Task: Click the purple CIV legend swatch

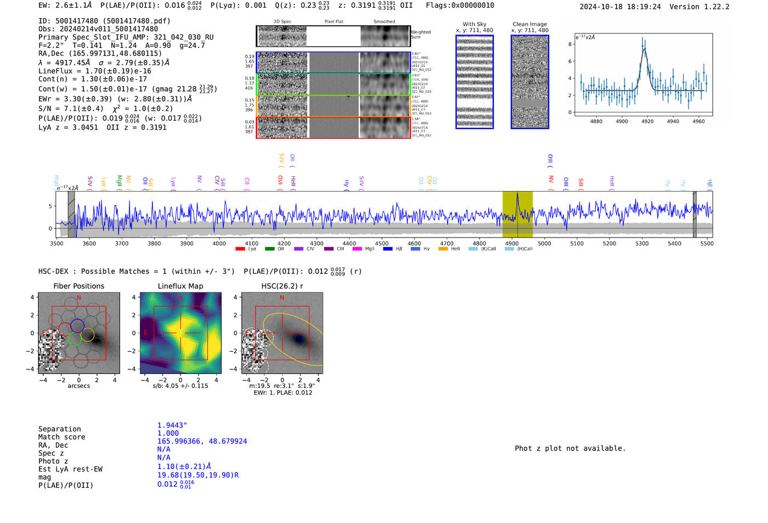Action: (298, 249)
